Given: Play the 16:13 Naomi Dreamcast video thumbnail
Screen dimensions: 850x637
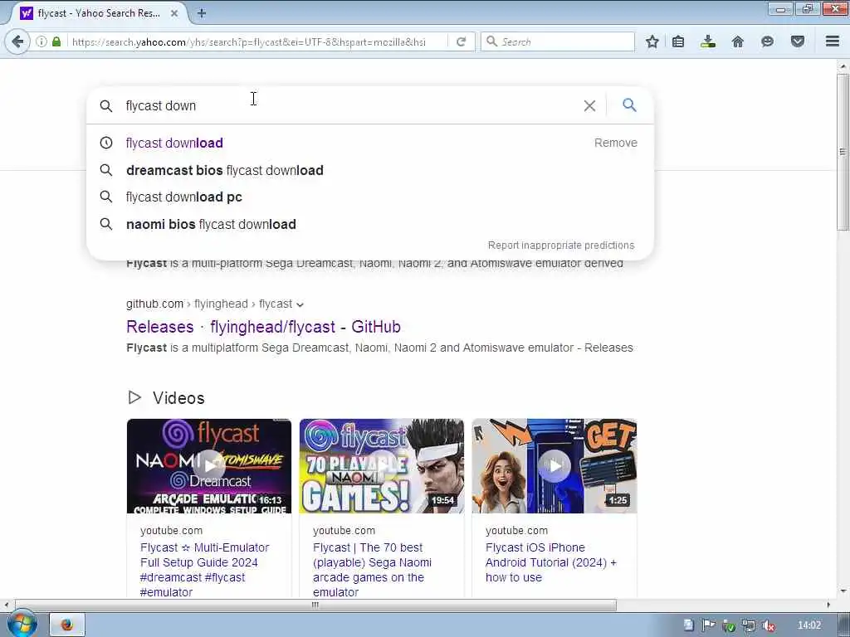Looking at the screenshot, I should [x=208, y=466].
